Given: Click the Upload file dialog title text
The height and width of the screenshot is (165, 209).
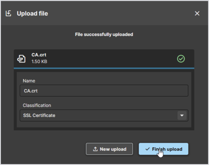Looking at the screenshot, I should 32,13.
